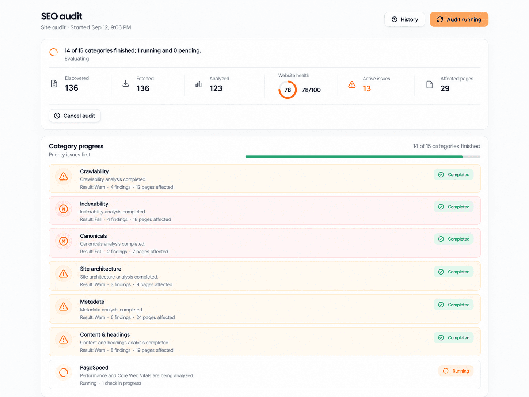Click the 'Priority issues first' subtitle

69,155
